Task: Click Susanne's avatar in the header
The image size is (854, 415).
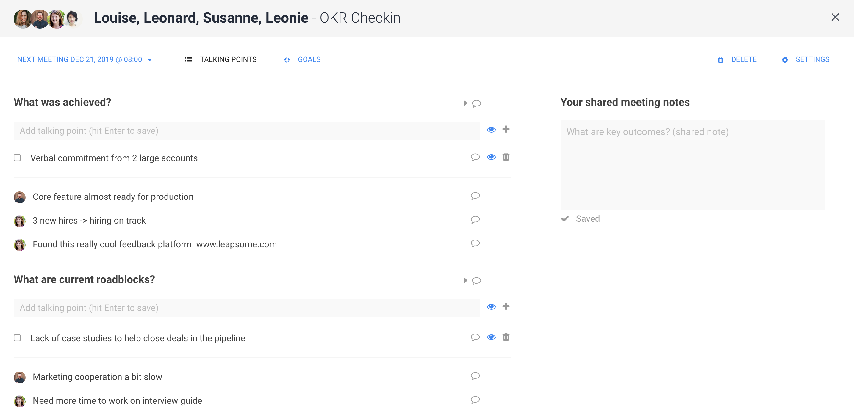Action: (x=56, y=19)
